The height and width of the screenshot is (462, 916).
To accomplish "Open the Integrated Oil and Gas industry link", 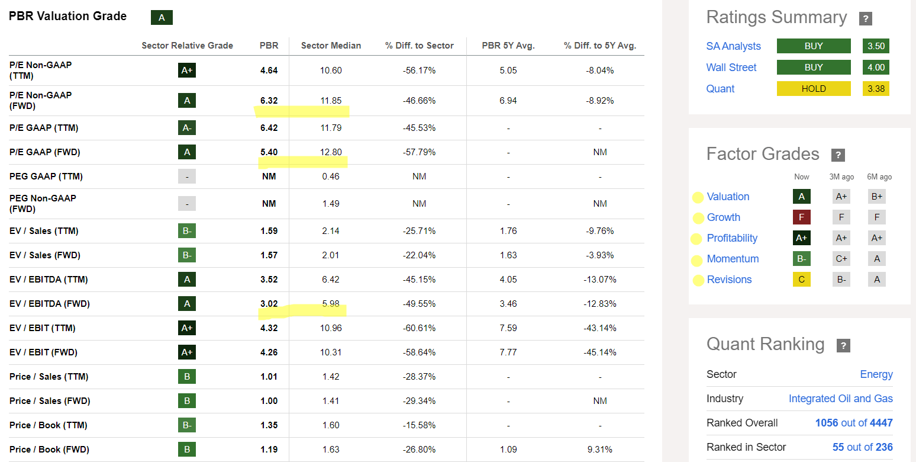I will 840,399.
